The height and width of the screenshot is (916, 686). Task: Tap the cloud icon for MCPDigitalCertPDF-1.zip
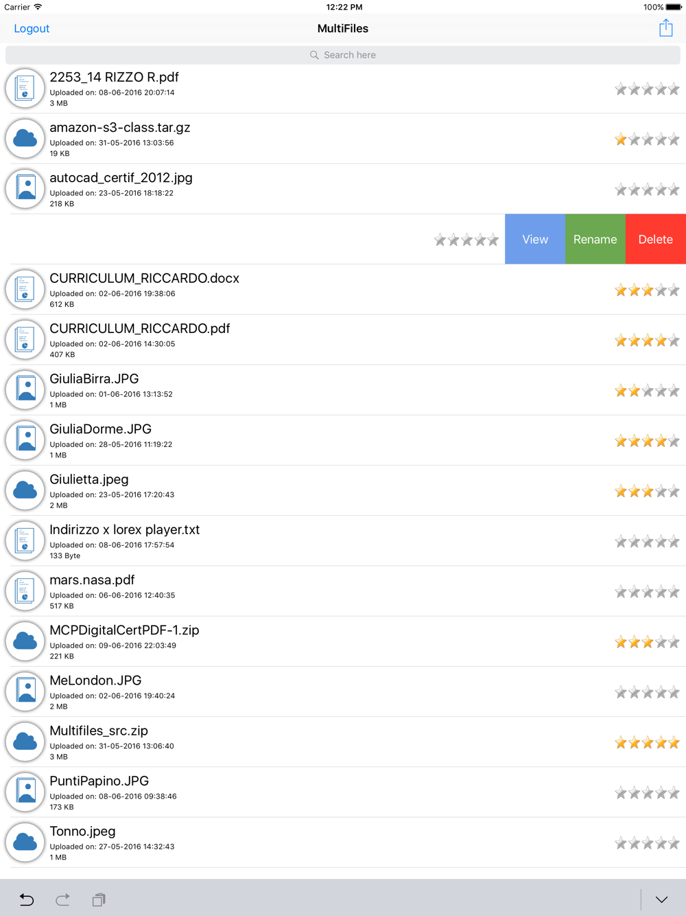tap(25, 641)
